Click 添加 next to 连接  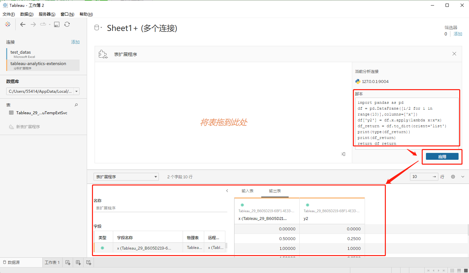[x=75, y=42]
